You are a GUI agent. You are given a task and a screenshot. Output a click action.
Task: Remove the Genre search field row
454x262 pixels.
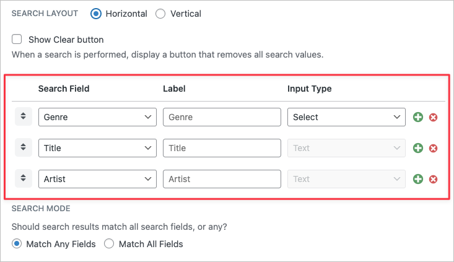433,117
